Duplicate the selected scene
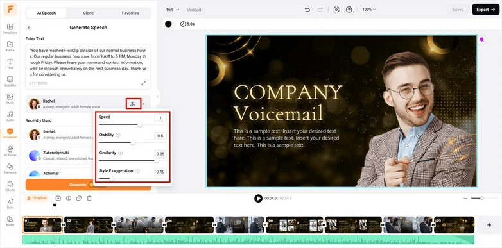Screen dimensions: 502x248 pyautogui.click(x=79, y=198)
